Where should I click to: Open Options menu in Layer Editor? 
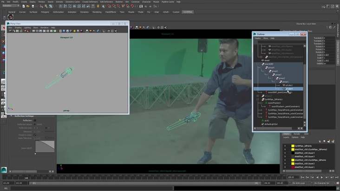click(x=295, y=137)
